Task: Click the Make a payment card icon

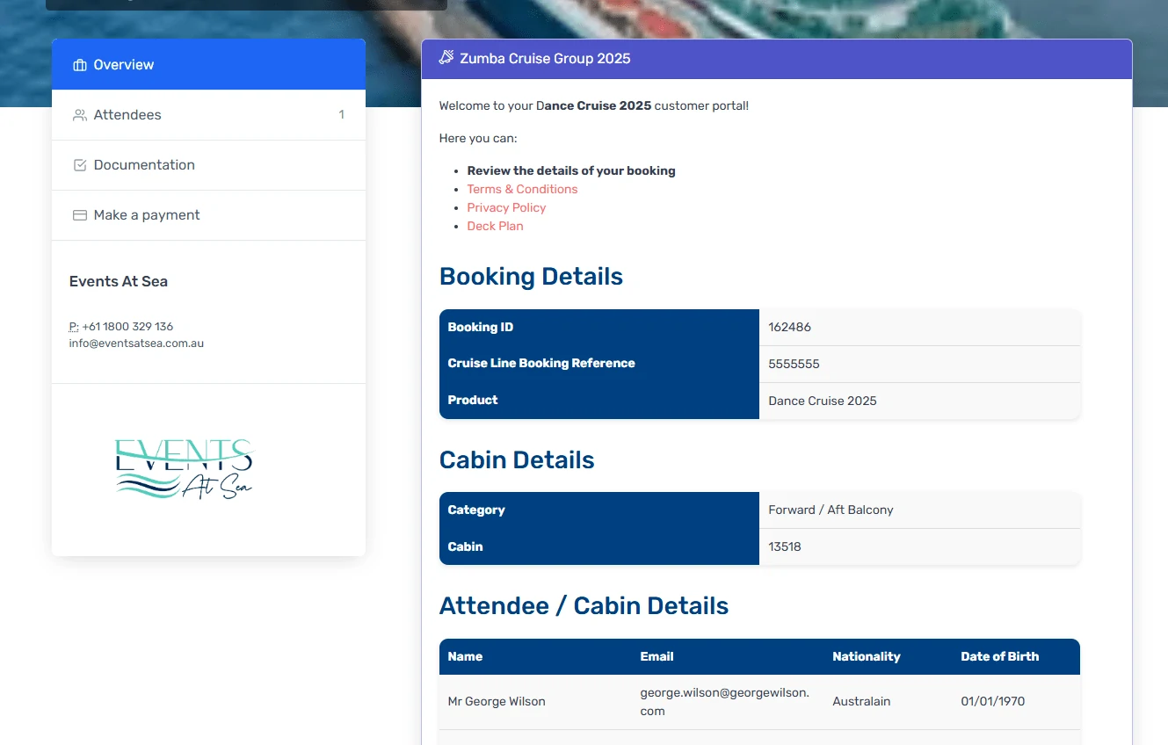Action: pos(80,215)
